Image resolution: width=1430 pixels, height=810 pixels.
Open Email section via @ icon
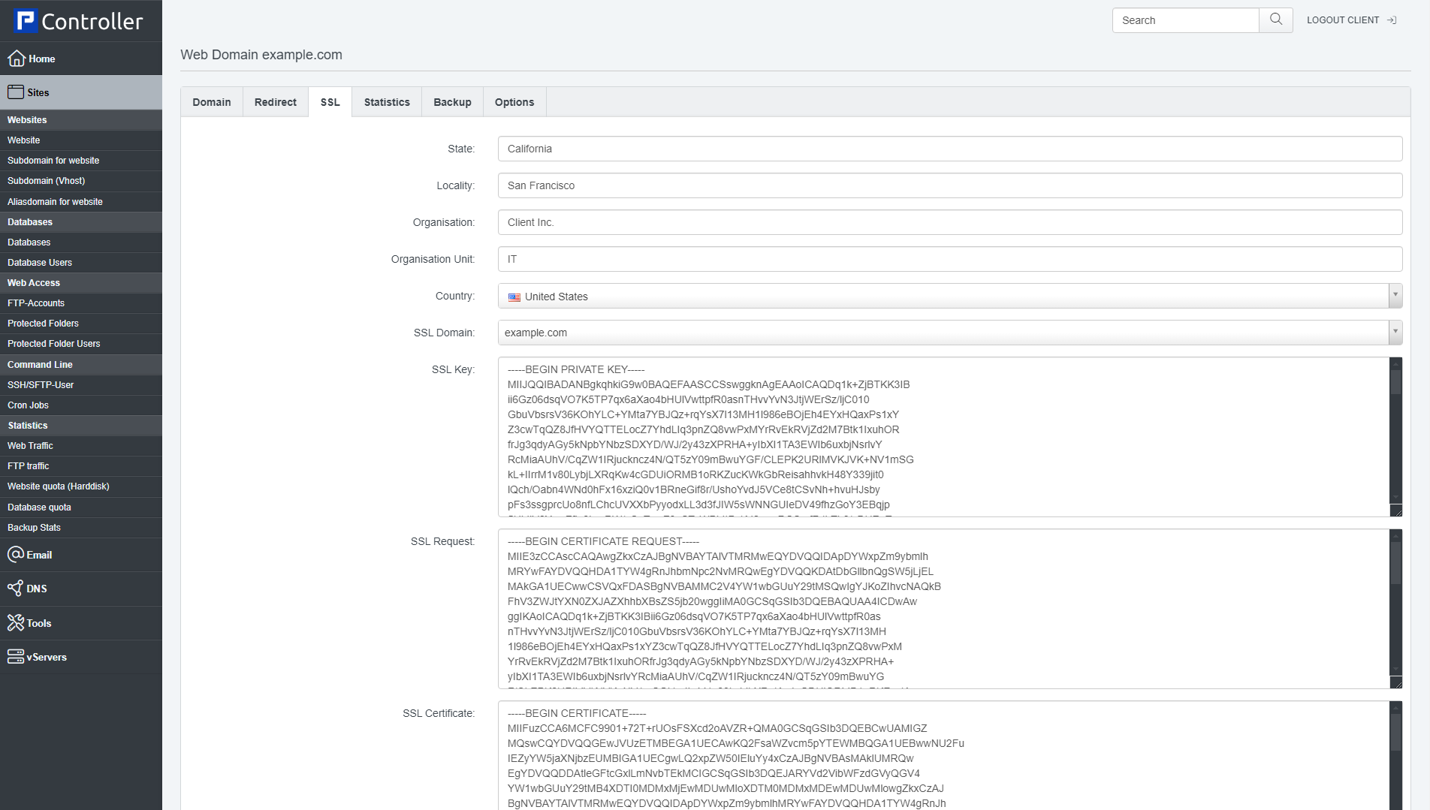(x=16, y=555)
